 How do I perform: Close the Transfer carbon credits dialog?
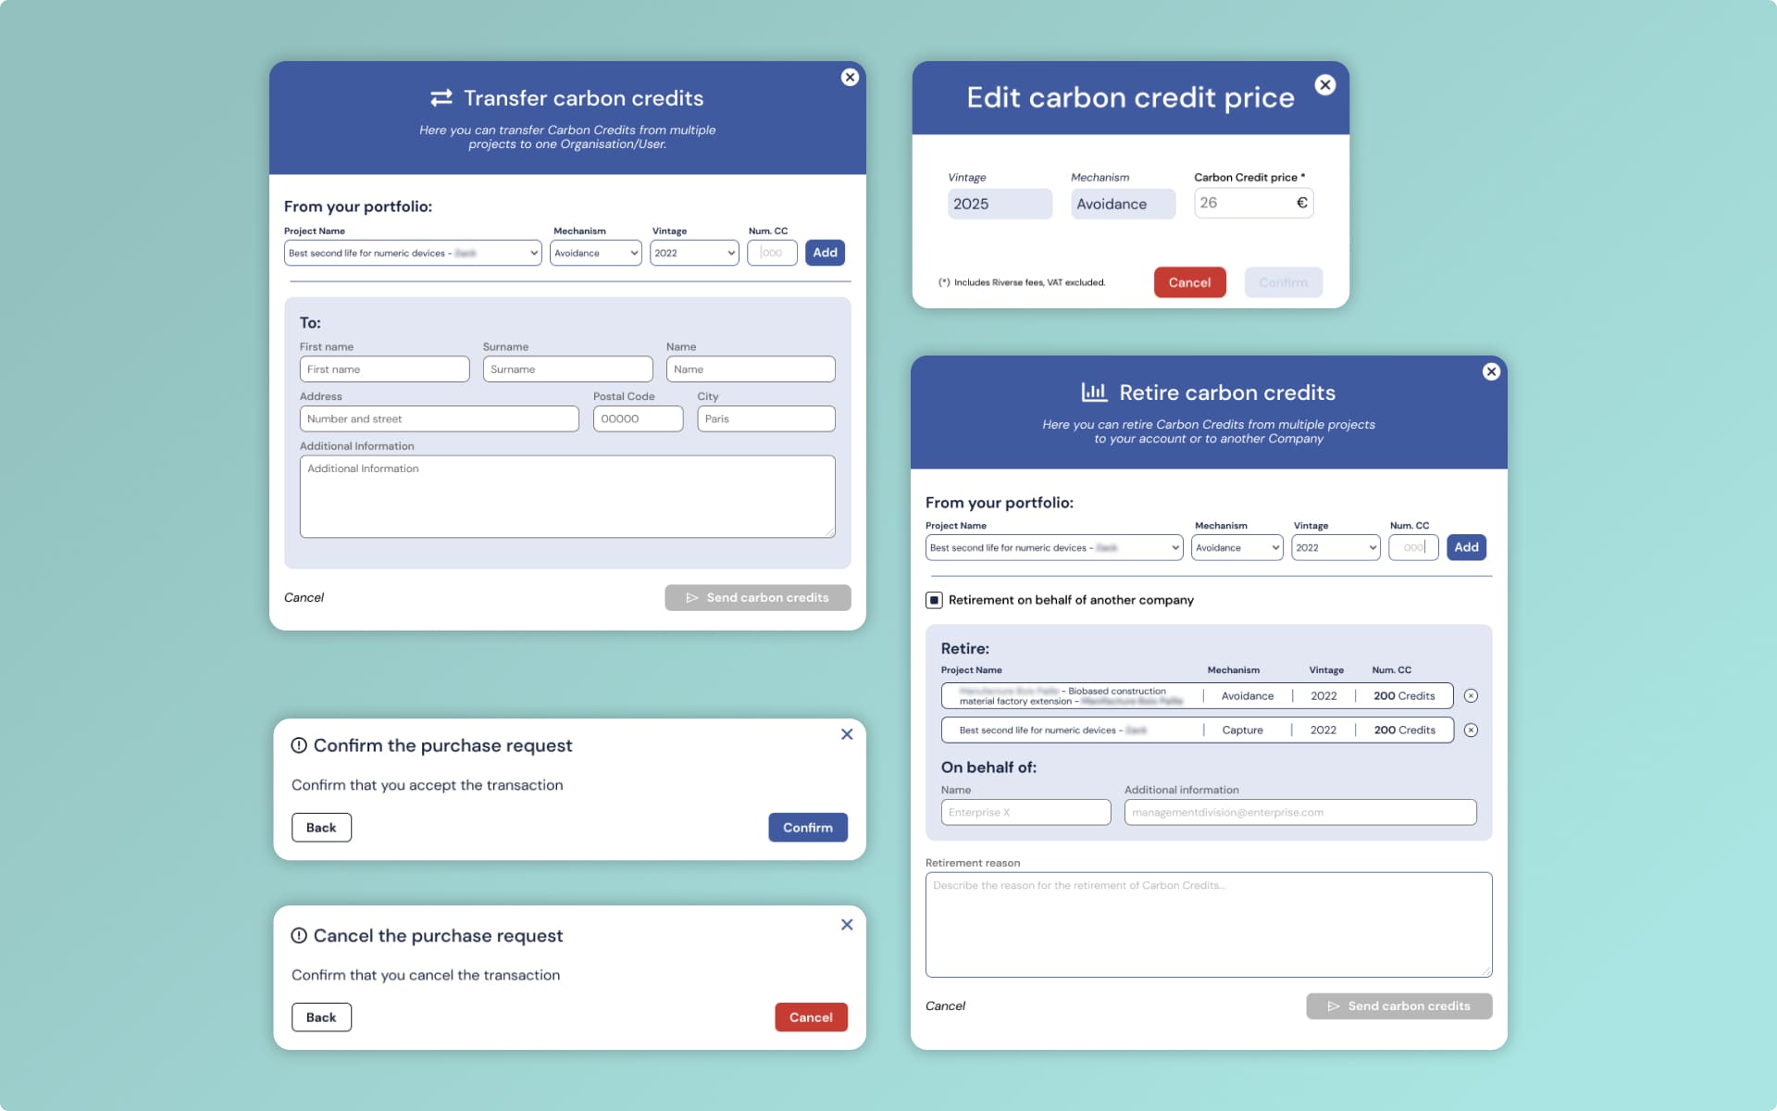click(850, 78)
